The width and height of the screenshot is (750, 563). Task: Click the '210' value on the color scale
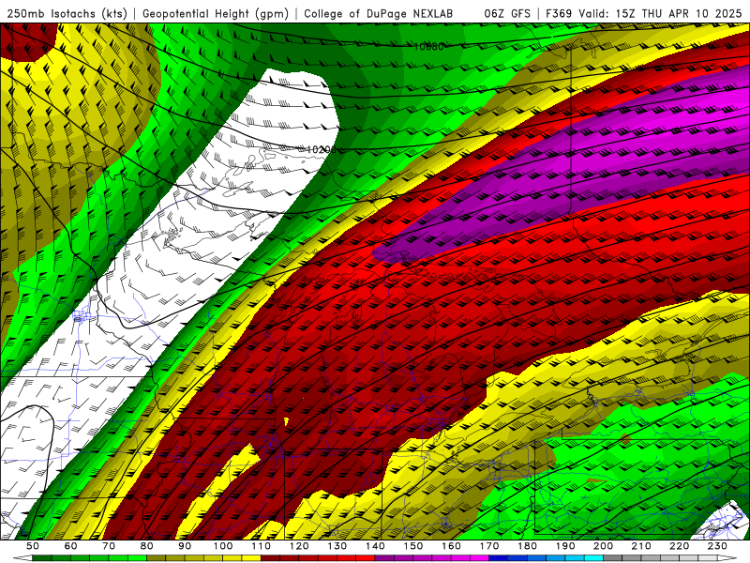click(641, 546)
